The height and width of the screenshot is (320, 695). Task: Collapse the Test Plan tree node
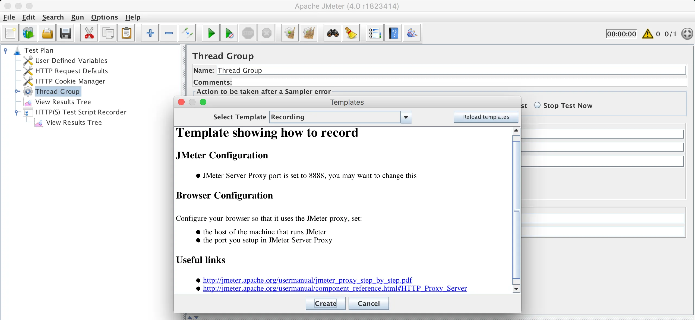click(x=5, y=50)
